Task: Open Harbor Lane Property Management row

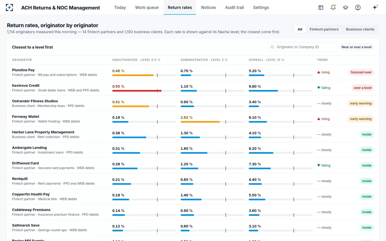Action: (193, 134)
